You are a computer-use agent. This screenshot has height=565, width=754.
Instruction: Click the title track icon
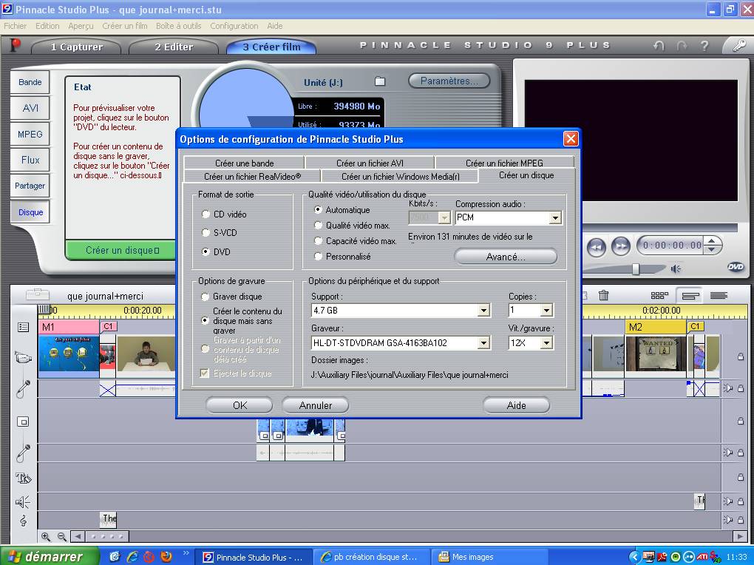pos(23,478)
